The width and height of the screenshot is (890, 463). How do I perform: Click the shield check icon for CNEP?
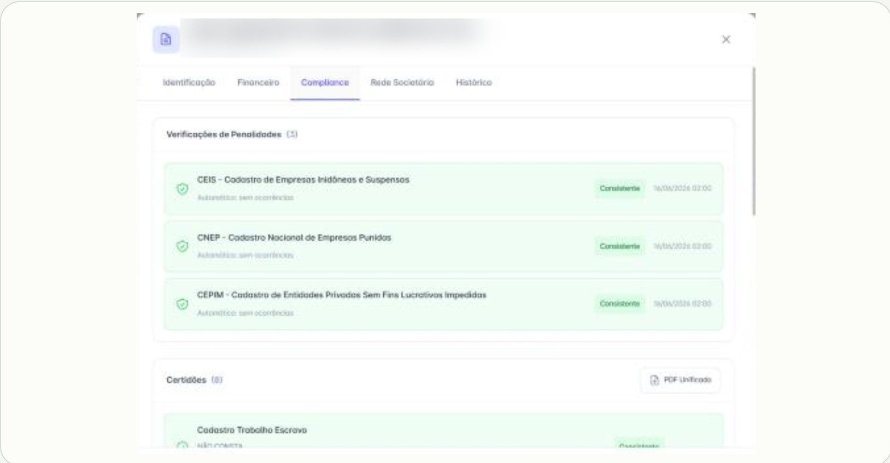(182, 246)
